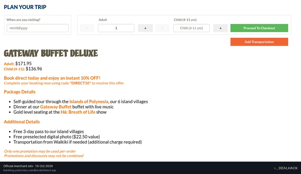Viewport: 301px width, 174px height.
Task: Click the Gateway Buffet Deluxe heading
Action: coord(51,53)
